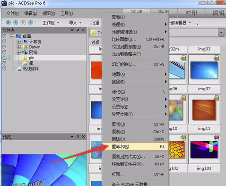Toggle the easy-select marker beside 计算机
This screenshot has width=226, height=186.
[x=4, y=42]
